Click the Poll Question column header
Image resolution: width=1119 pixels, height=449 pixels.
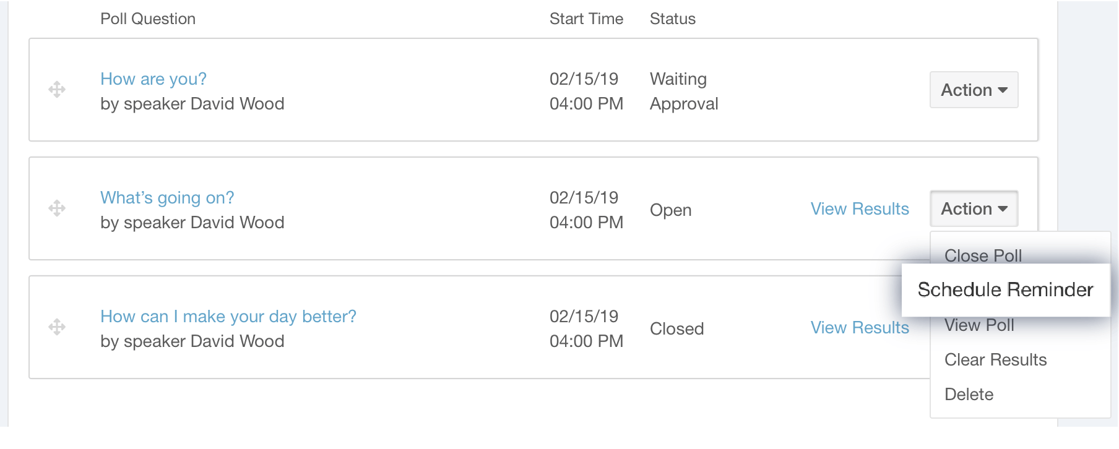tap(148, 19)
